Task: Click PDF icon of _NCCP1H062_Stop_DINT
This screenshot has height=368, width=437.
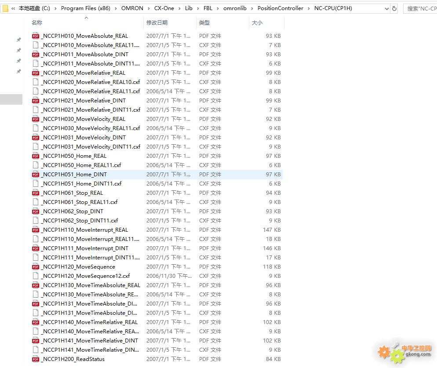Action: (x=36, y=211)
